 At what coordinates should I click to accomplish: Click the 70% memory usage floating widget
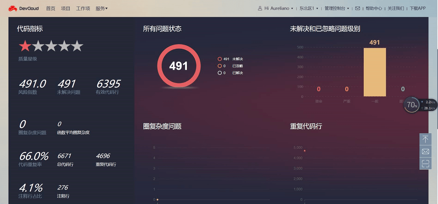412,105
